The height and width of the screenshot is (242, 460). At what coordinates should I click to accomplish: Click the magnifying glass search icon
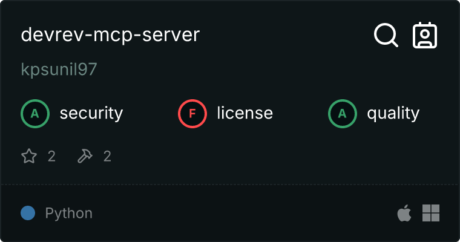click(386, 35)
